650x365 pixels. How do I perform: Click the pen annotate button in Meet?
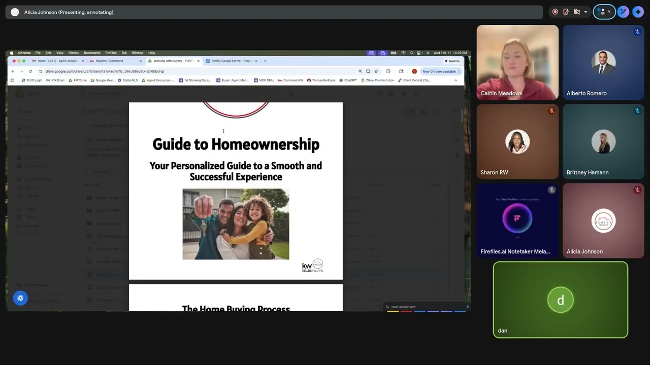tap(623, 12)
